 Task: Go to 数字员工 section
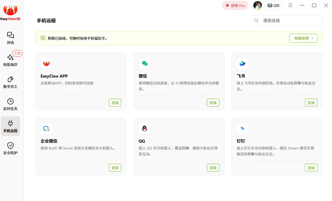(x=10, y=82)
